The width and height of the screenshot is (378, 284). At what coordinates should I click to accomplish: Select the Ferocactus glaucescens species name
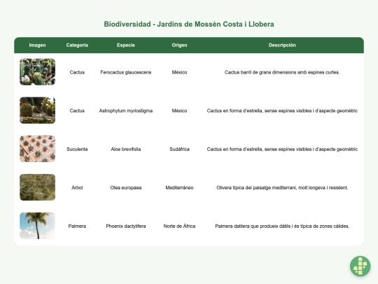[126, 72]
